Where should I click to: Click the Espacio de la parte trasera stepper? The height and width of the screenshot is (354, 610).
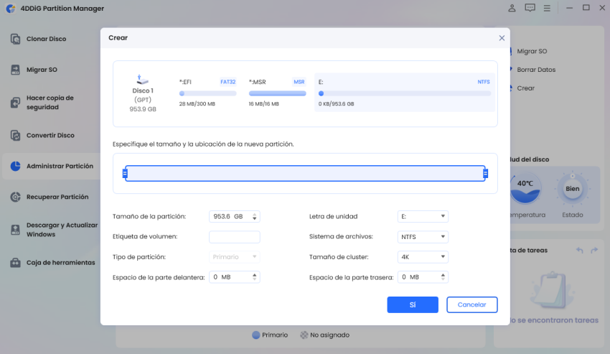pos(444,277)
